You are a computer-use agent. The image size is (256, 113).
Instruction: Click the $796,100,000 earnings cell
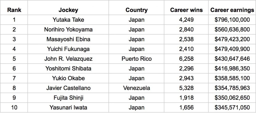click(x=232, y=20)
